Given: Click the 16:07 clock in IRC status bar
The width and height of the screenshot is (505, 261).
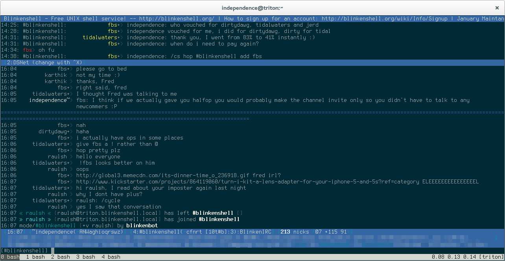Looking at the screenshot, I should pos(15,232).
